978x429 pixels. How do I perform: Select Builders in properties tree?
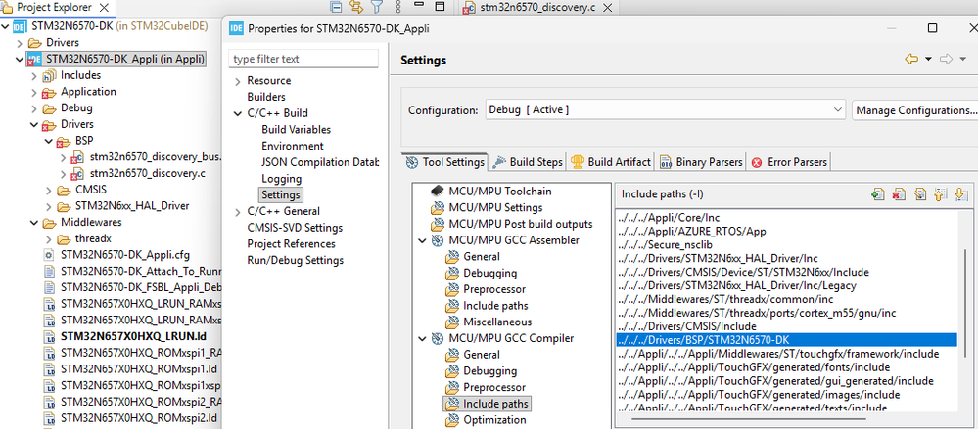point(266,97)
